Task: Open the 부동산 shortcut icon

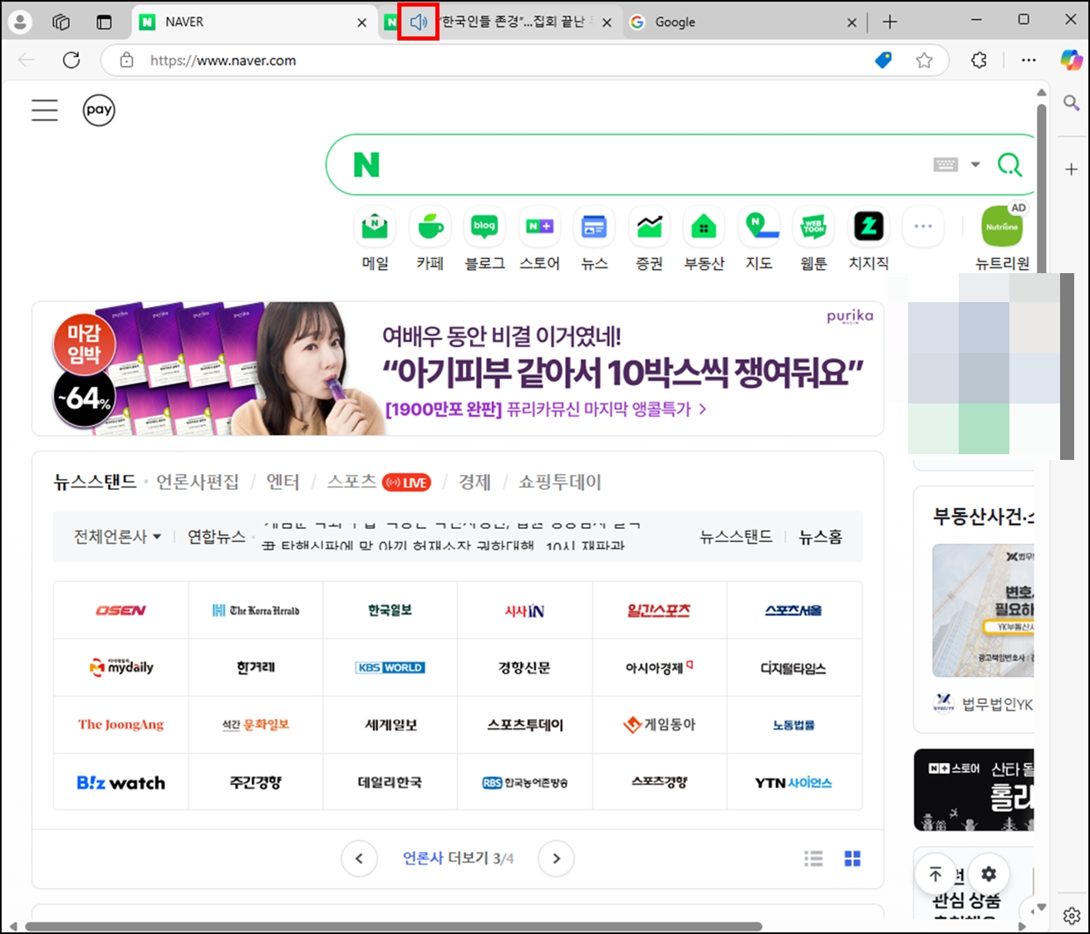Action: [x=704, y=226]
